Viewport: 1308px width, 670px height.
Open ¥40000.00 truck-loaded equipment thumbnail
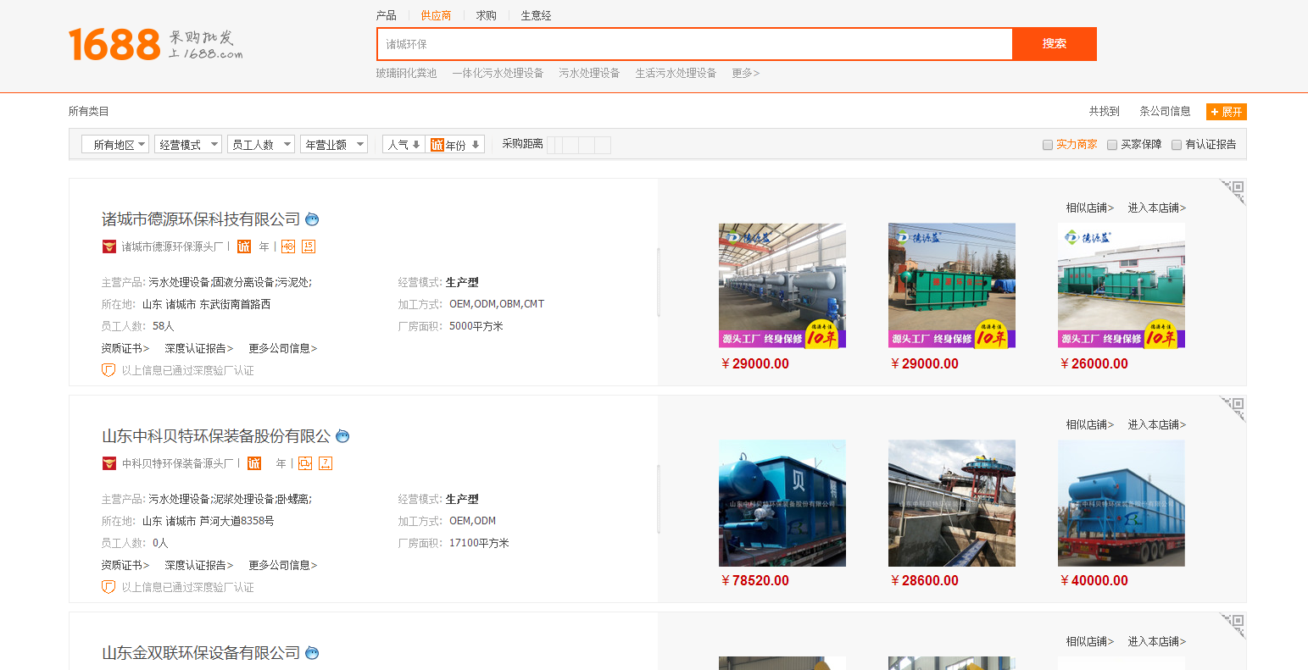(1122, 503)
